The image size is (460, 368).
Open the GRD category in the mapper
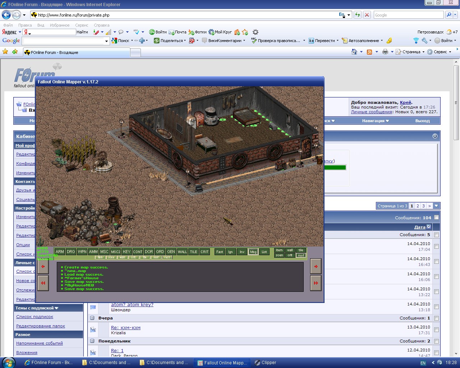(160, 252)
